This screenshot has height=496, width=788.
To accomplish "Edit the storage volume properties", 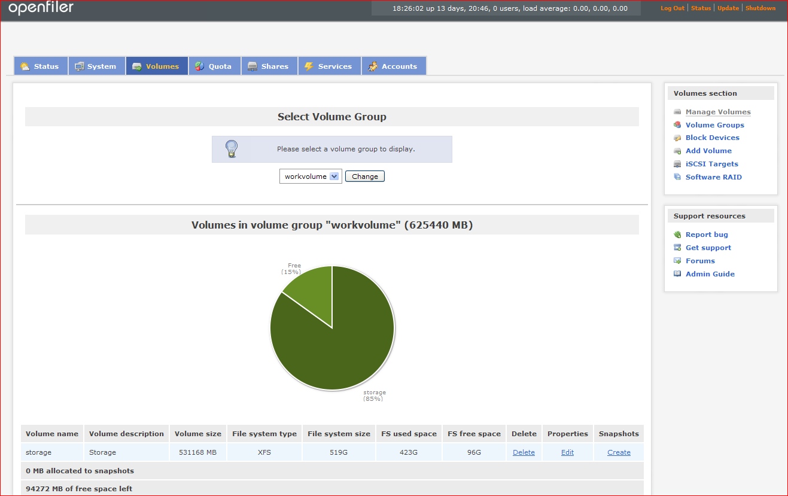I will point(567,452).
